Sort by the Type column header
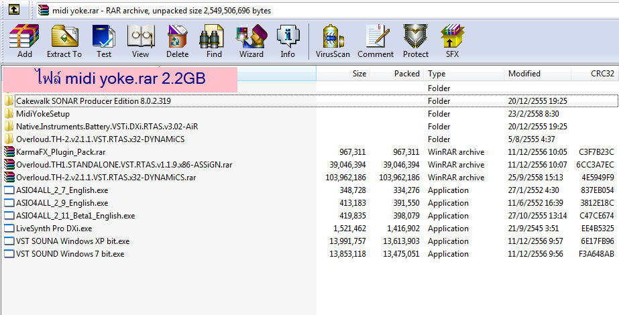This screenshot has height=315, width=619. point(463,74)
